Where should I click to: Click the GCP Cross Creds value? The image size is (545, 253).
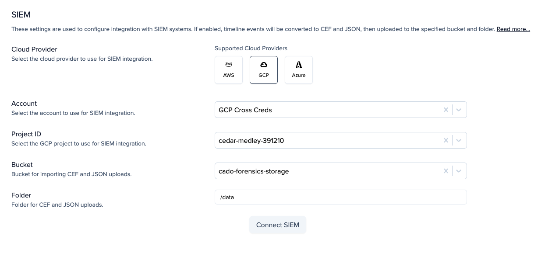click(245, 110)
